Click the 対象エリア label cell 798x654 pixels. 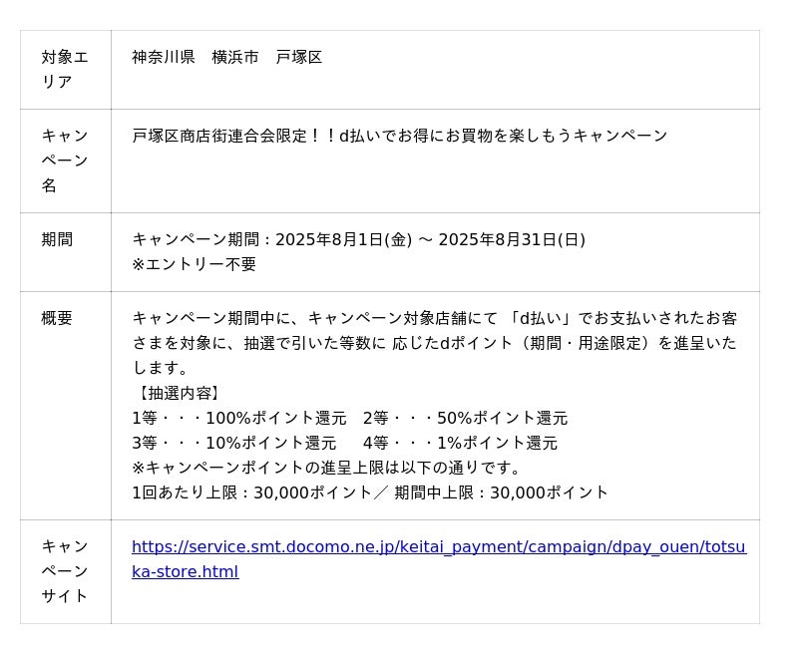pos(65,70)
